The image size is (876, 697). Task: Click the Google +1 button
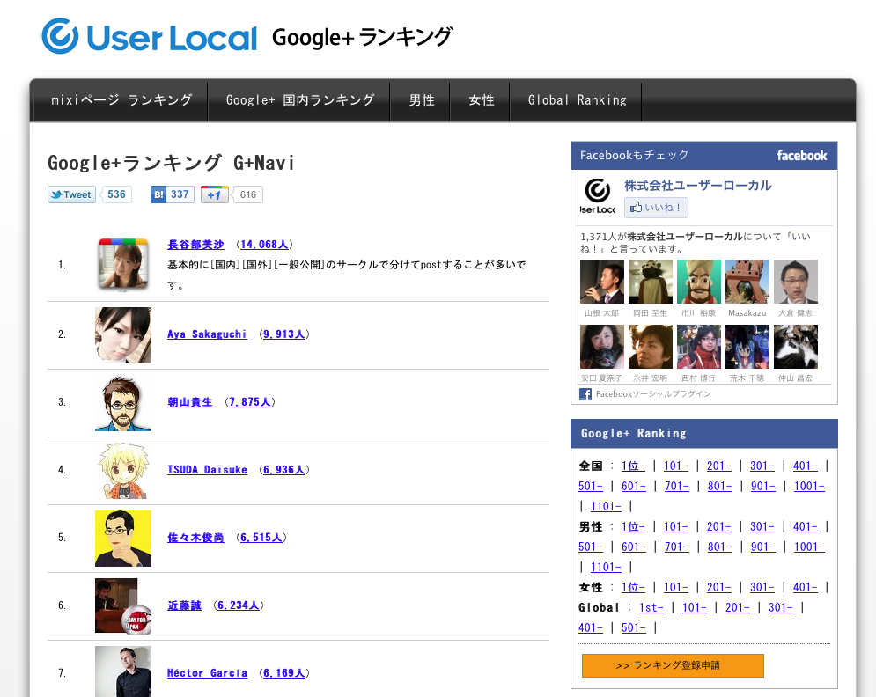pyautogui.click(x=215, y=194)
